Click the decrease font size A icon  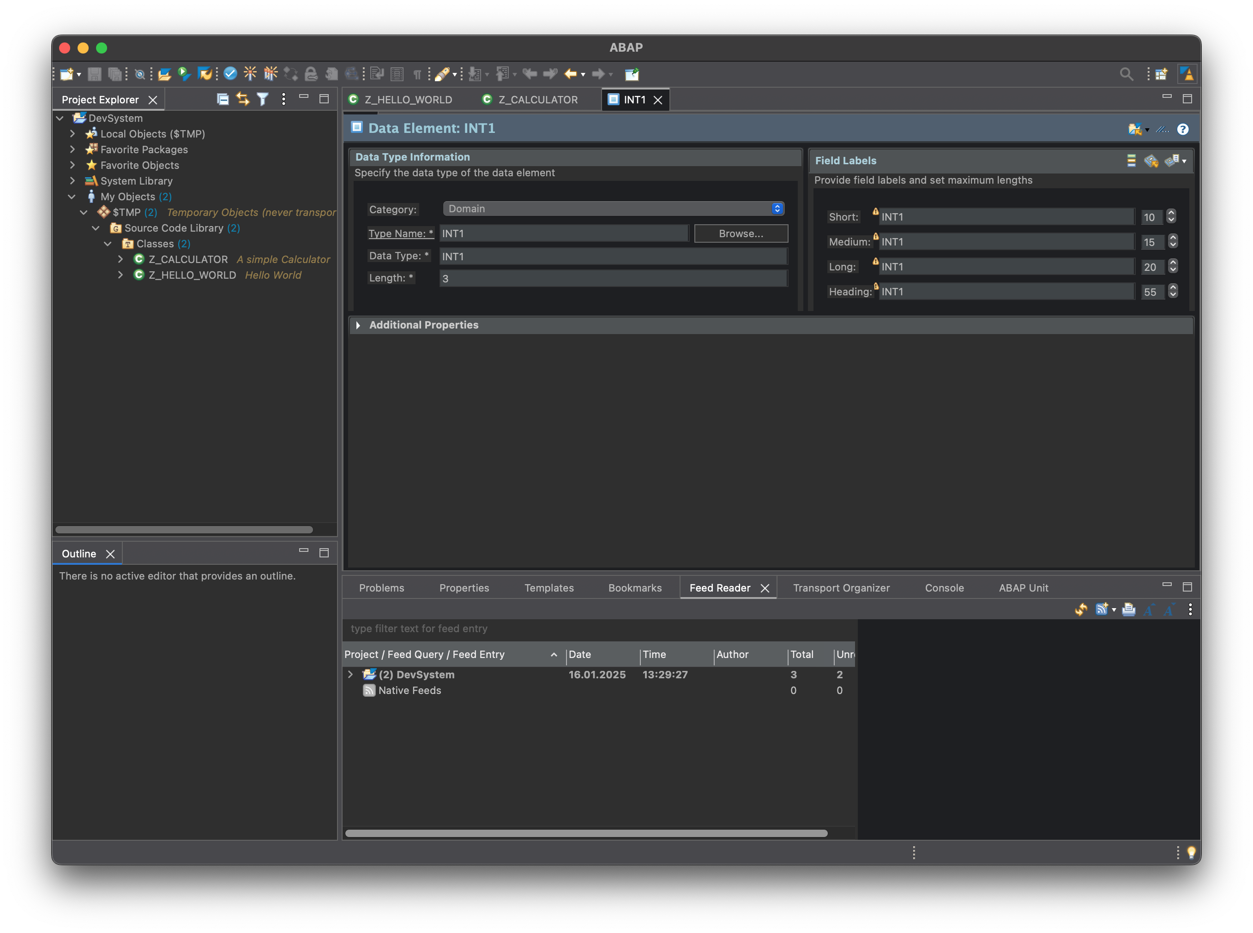[x=1169, y=610]
